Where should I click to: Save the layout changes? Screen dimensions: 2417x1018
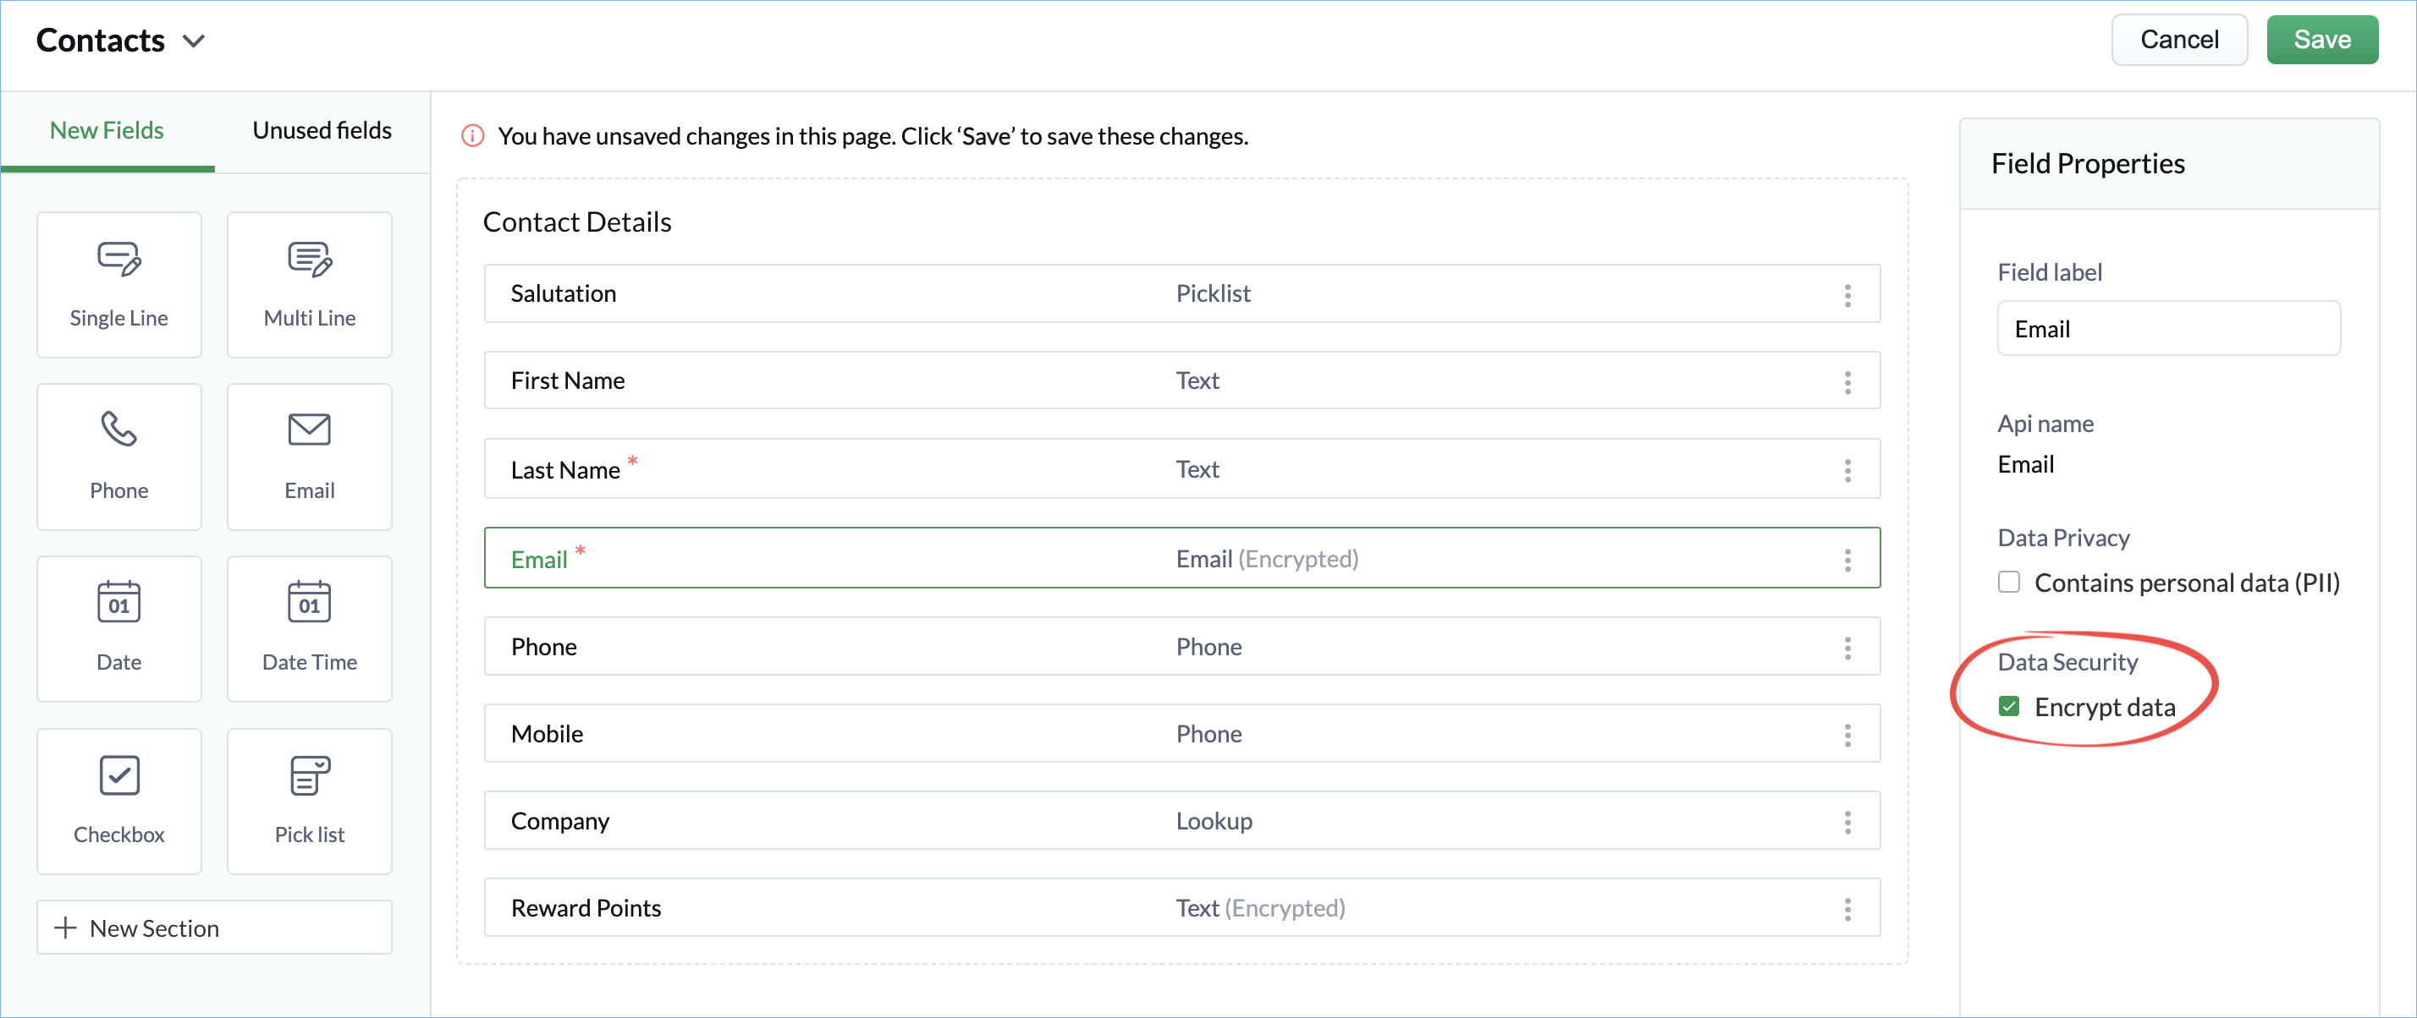[x=2322, y=40]
